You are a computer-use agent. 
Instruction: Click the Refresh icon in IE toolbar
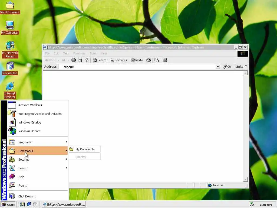80,60
